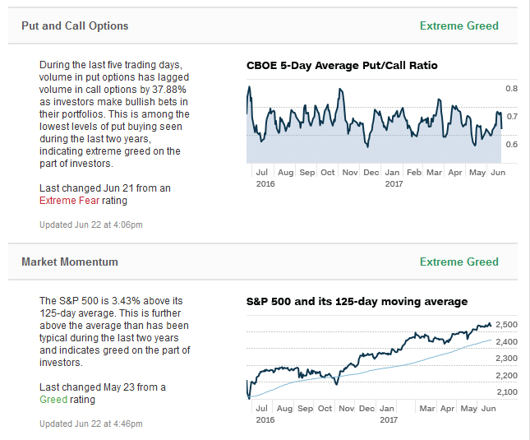Screen dimensions: 530x440
Task: Click the 2,100 axis label on S&P chart
Action: 506,391
